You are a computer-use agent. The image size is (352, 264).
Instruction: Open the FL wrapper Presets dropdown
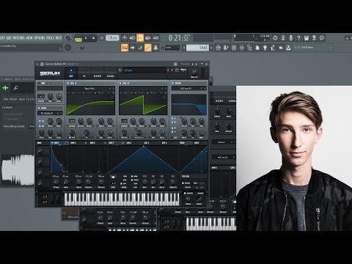coord(185,64)
